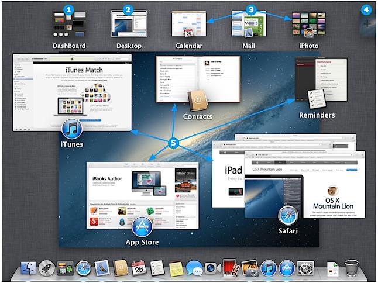Click the 'Safari' window group label
378x283 pixels.
(288, 231)
